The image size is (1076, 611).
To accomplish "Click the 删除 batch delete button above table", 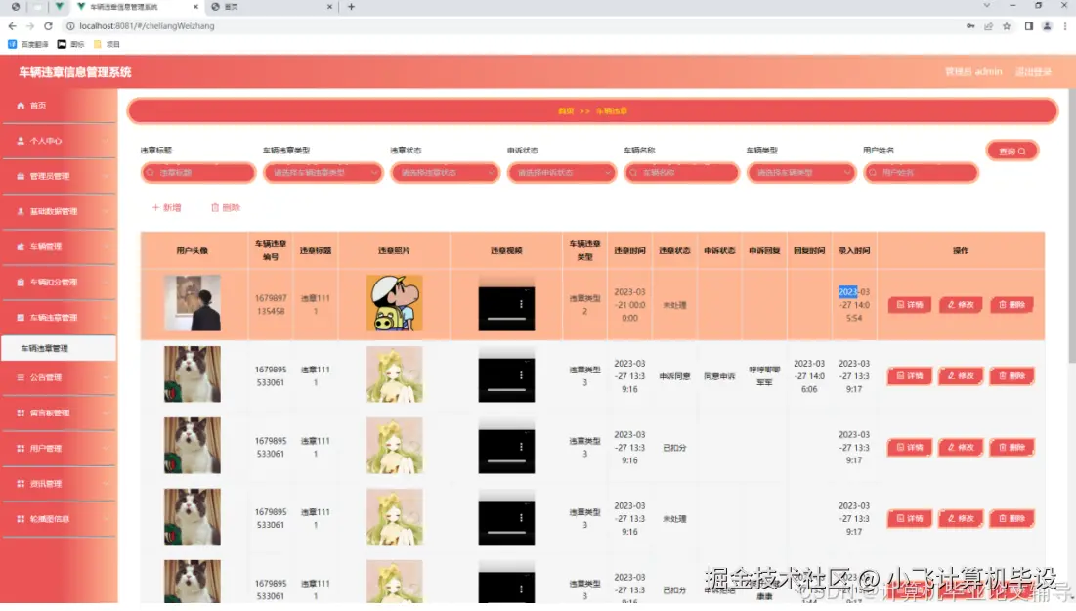I will tap(226, 207).
